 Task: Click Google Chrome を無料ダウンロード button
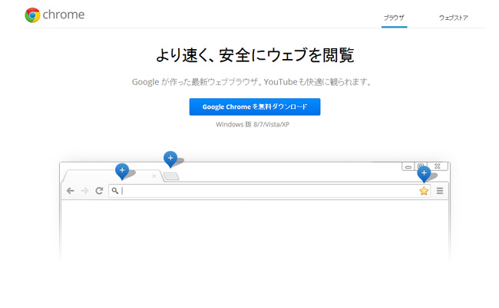(255, 106)
